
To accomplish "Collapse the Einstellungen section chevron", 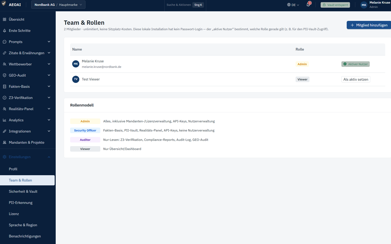I will coord(49,157).
